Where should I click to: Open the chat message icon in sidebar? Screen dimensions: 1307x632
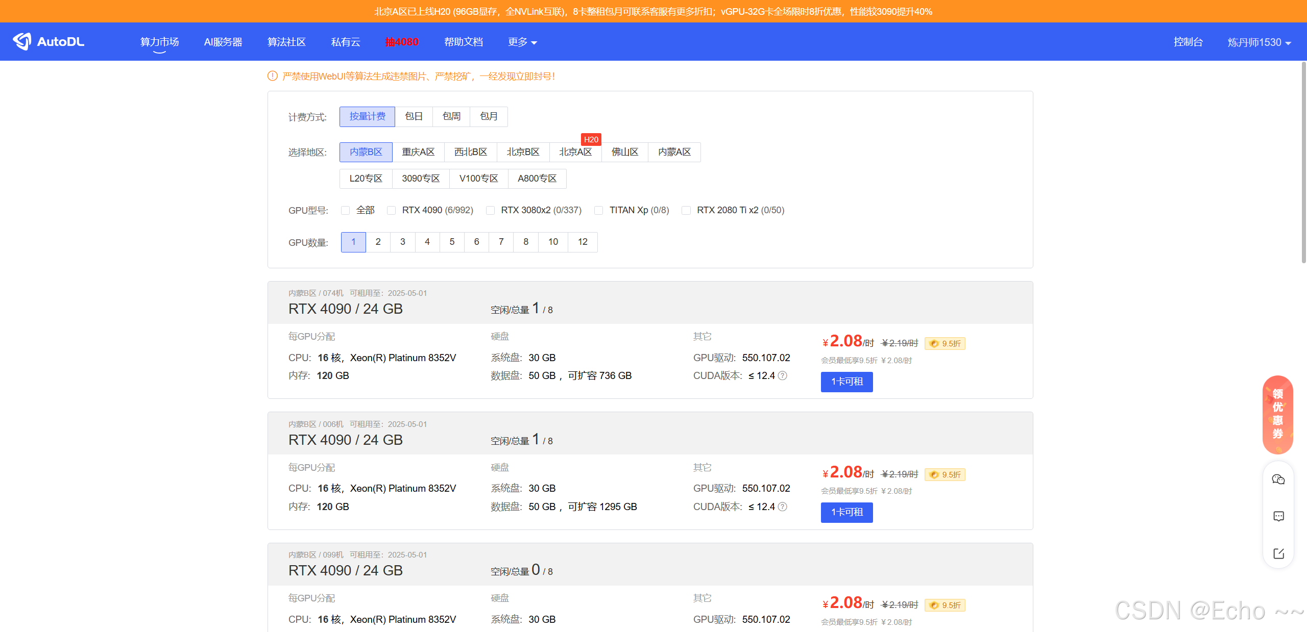click(1278, 516)
